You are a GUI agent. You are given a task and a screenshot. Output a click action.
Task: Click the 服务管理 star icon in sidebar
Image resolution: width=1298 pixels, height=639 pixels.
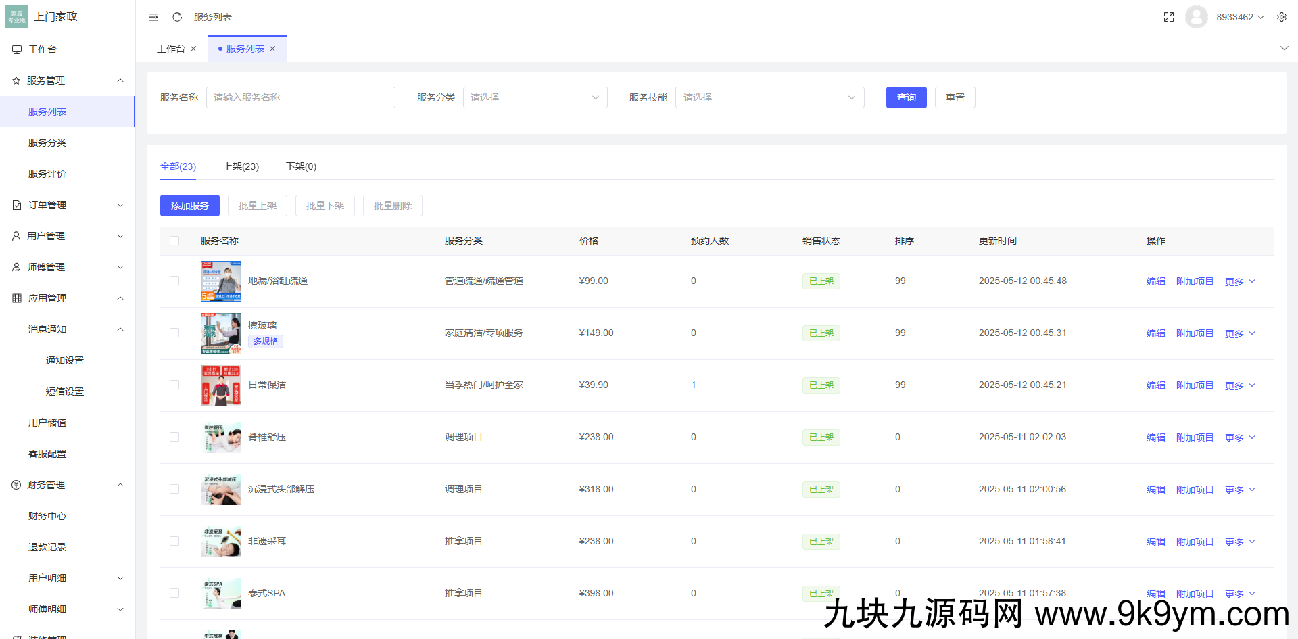point(16,80)
